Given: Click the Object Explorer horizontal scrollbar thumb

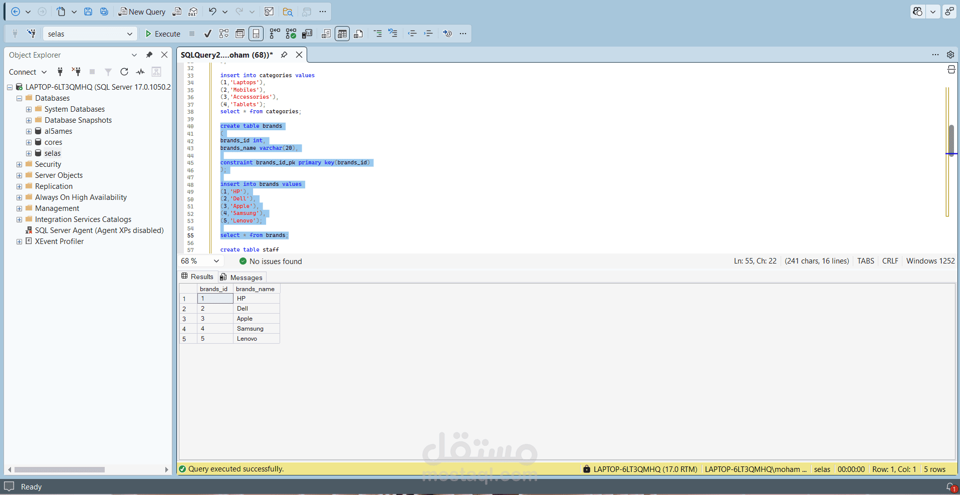Looking at the screenshot, I should (59, 469).
